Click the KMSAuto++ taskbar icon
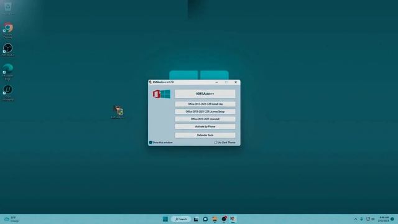Image resolution: width=398 pixels, height=224 pixels. (233, 218)
